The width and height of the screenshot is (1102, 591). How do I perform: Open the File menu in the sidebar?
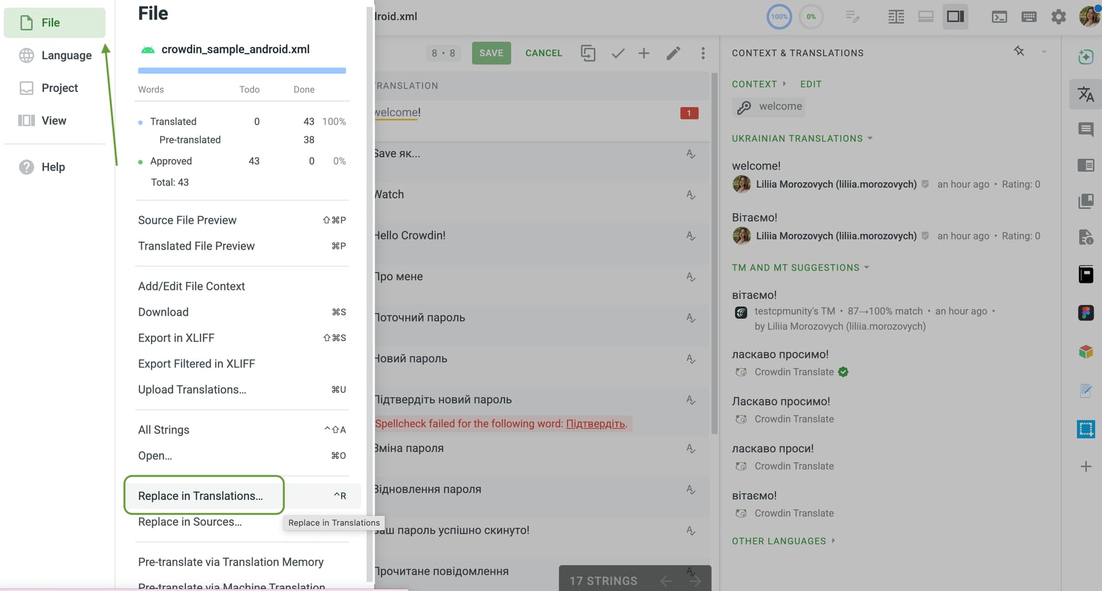click(x=55, y=22)
